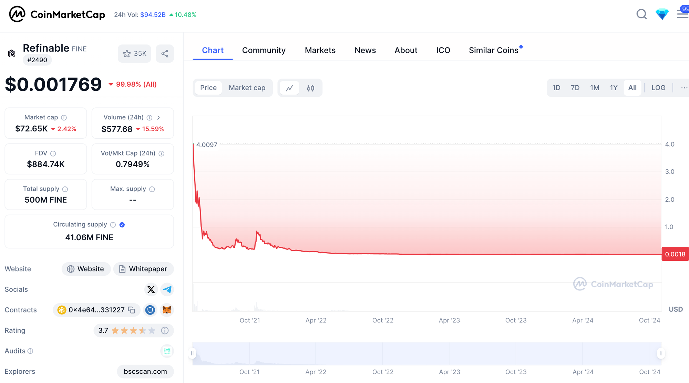This screenshot has width=689, height=383.
Task: Click the MetaMask fox icon
Action: coord(167,310)
